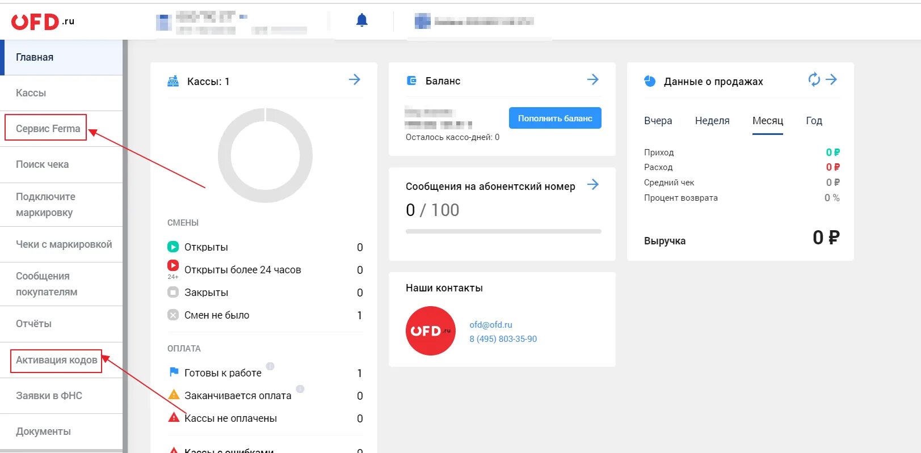Click the OFD.ru logo in the header
The width and height of the screenshot is (921, 453).
coord(43,22)
